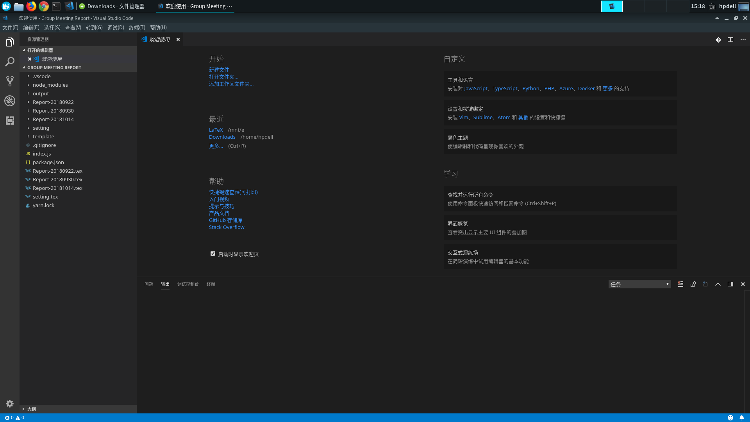Open the Extensions view icon
Viewport: 750px width, 422px height.
pos(10,120)
